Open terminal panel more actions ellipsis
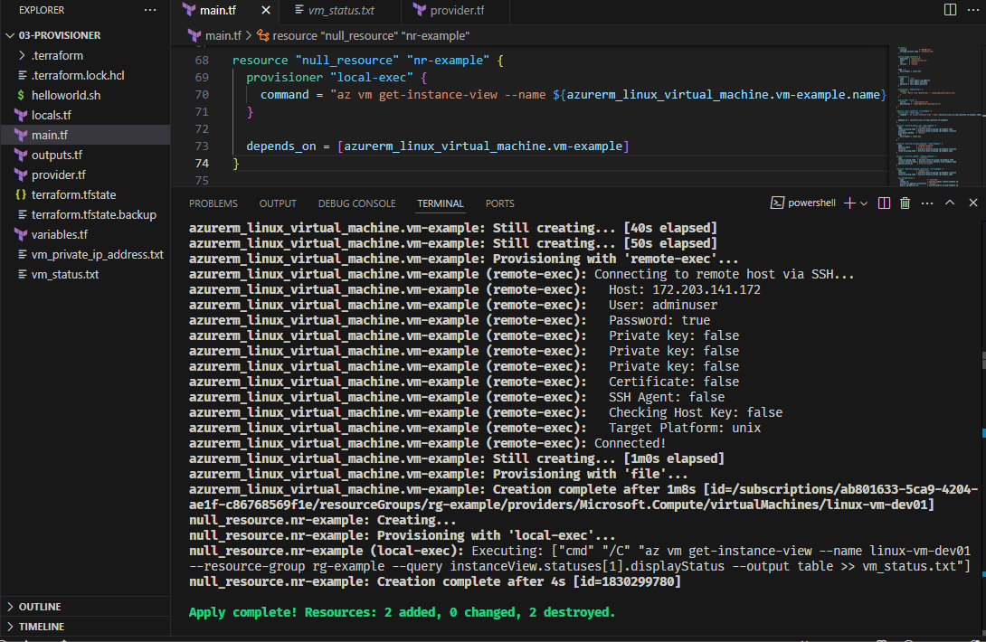Viewport: 986px width, 642px height. click(x=927, y=203)
